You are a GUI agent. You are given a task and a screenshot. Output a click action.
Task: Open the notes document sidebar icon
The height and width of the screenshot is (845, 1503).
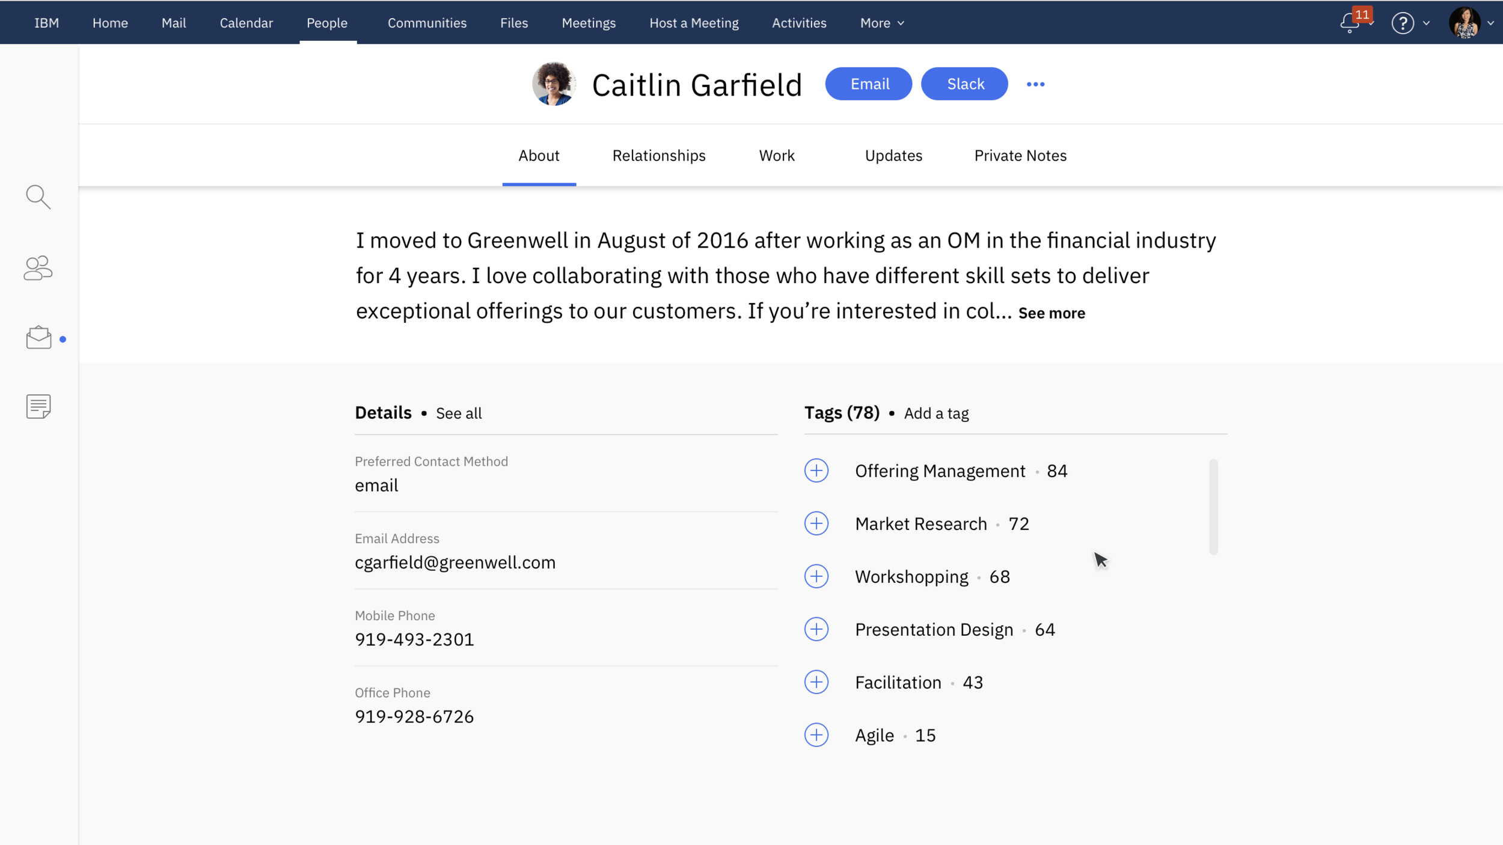(x=38, y=406)
